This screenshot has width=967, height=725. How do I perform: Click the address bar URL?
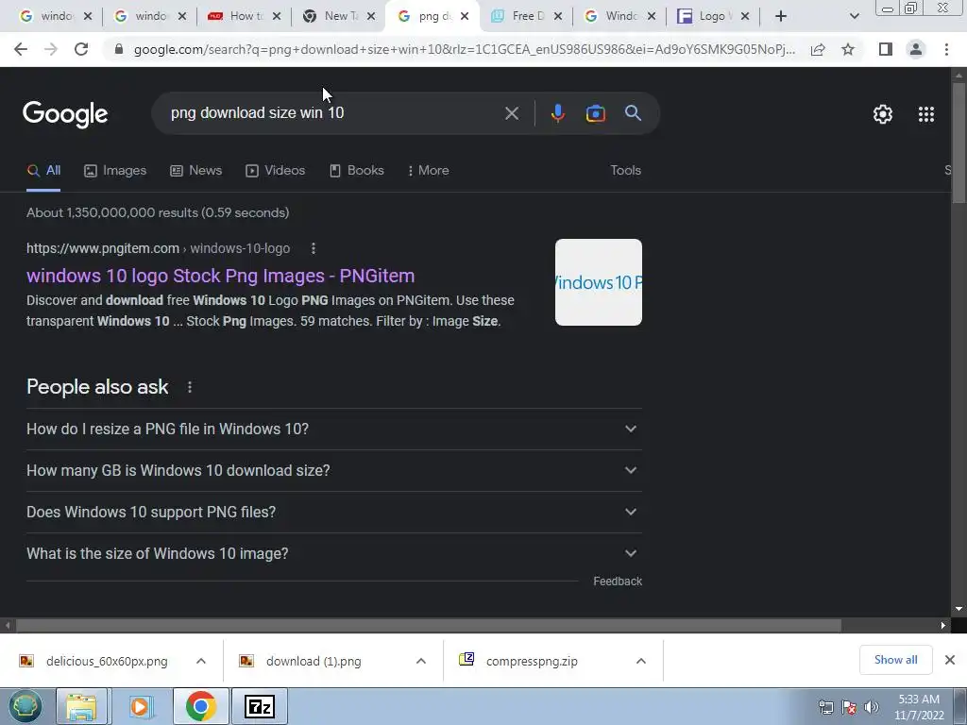click(x=464, y=49)
